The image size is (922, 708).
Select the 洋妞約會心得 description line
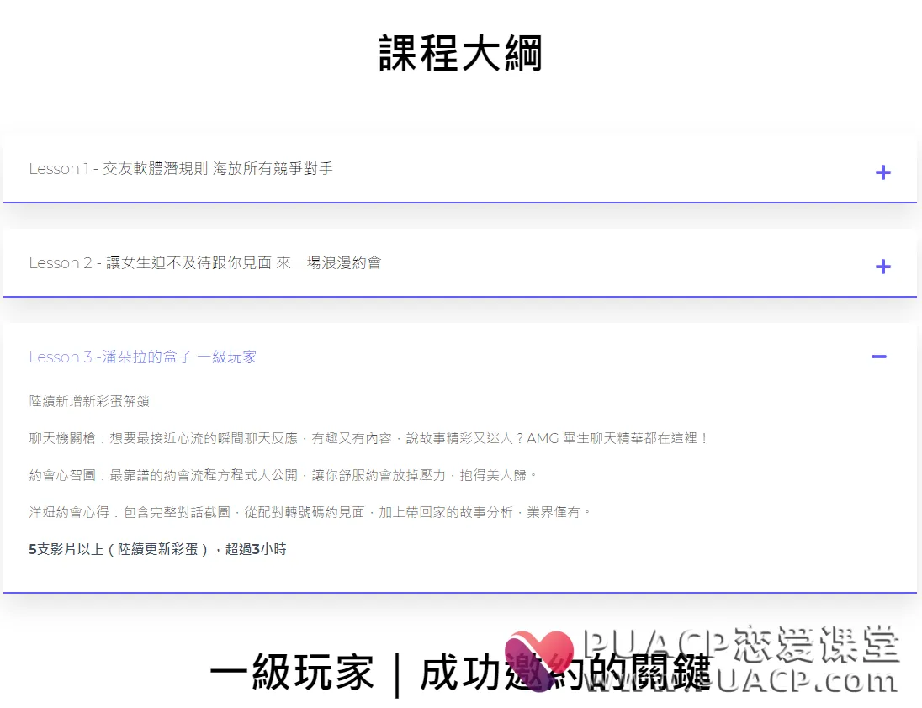tap(310, 512)
